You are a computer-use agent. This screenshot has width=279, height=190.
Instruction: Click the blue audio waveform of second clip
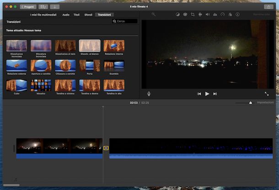tap(191, 156)
